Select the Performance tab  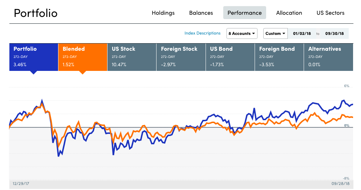245,13
